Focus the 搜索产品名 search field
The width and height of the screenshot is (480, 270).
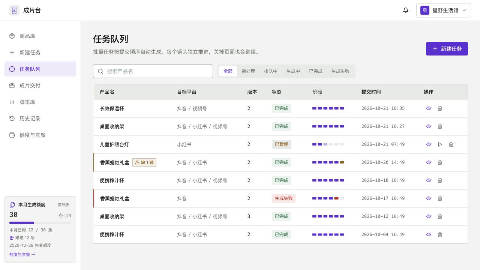coord(153,71)
